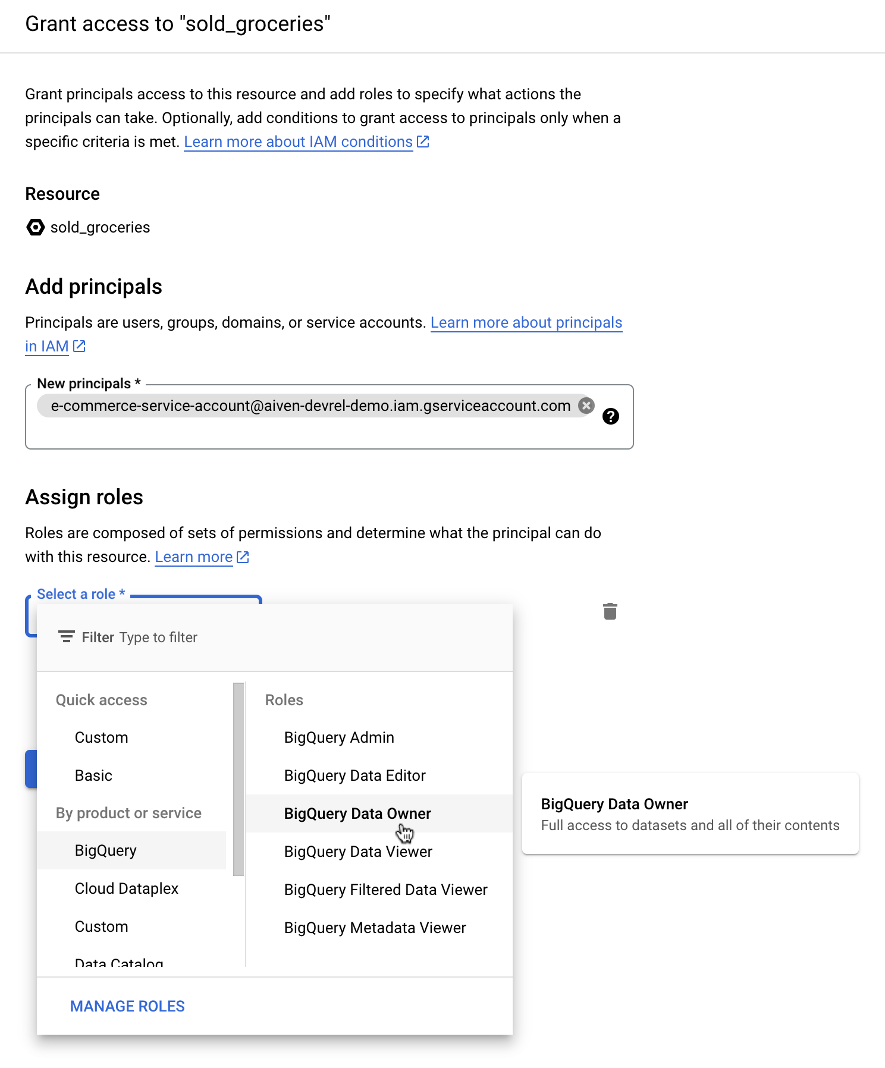This screenshot has width=885, height=1068.
Task: Open the external link for IAM conditions
Action: 423,141
